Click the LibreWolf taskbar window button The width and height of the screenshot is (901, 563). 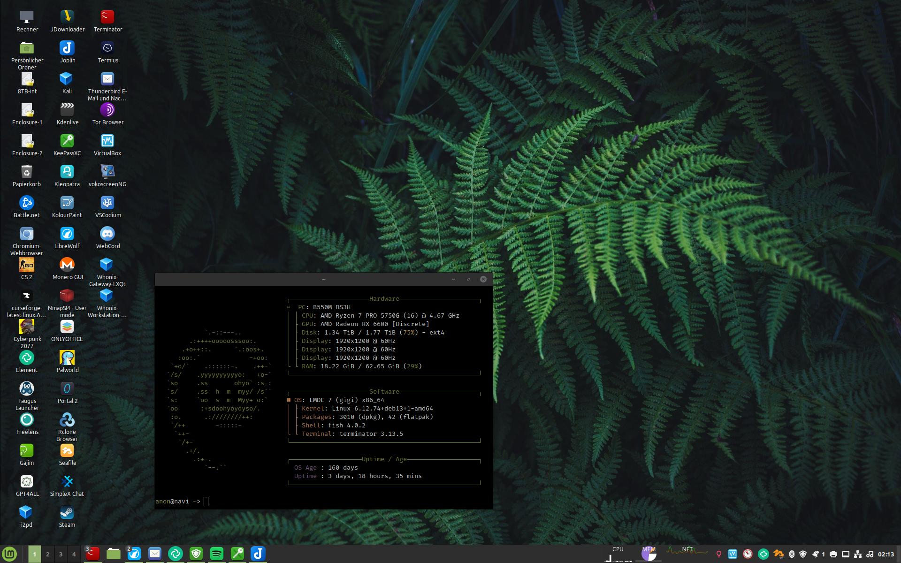(x=134, y=554)
